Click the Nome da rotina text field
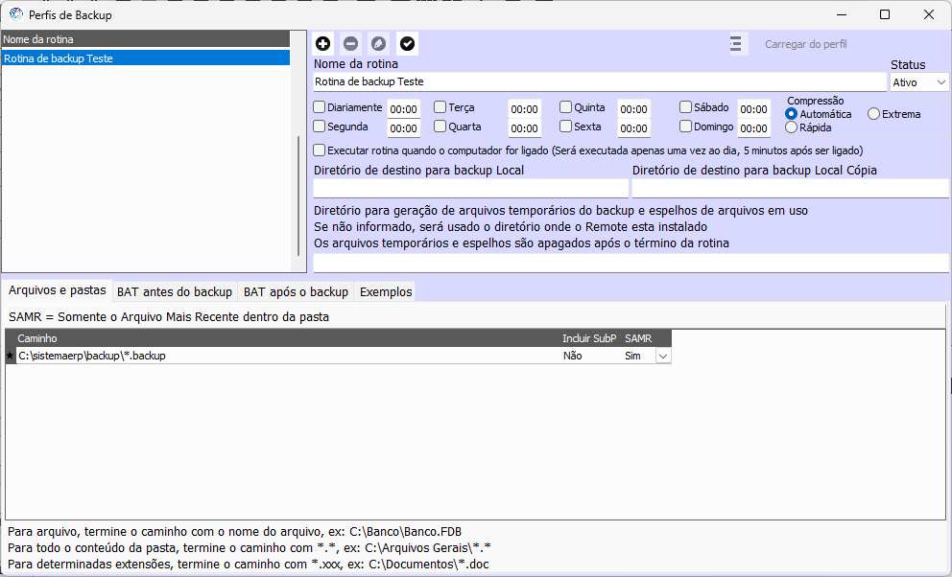The height and width of the screenshot is (577, 952). [599, 81]
